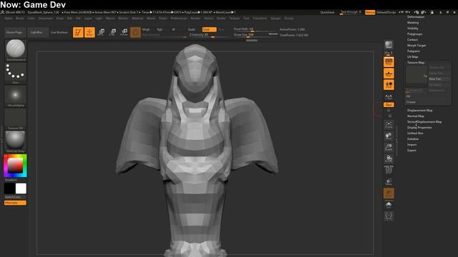Select the Scale transform tool icon
This screenshot has width=458, height=257.
point(112,32)
